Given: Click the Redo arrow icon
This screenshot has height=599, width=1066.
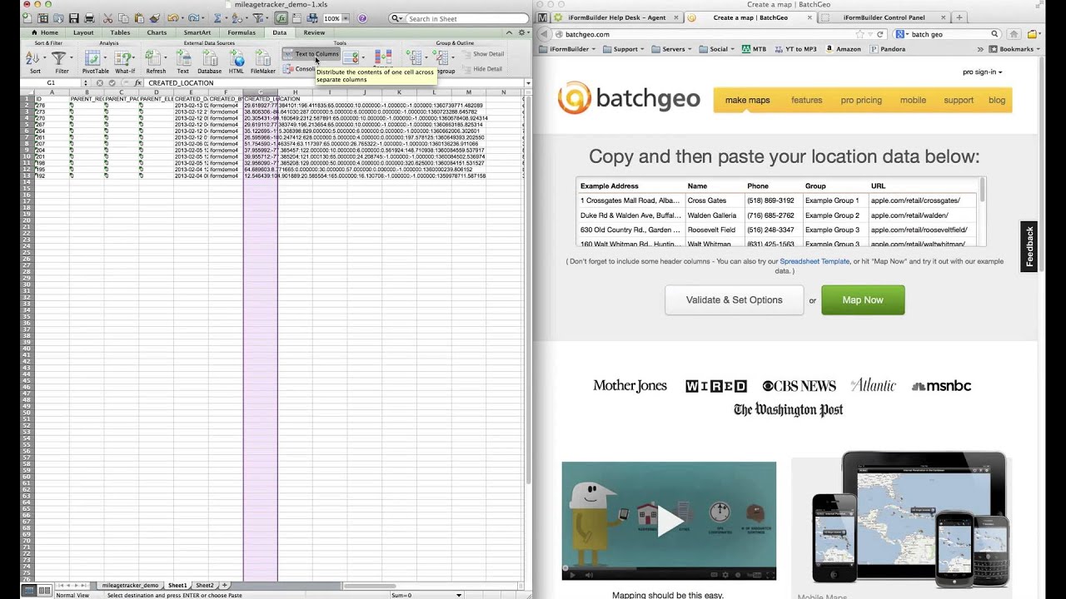Looking at the screenshot, I should (x=193, y=18).
